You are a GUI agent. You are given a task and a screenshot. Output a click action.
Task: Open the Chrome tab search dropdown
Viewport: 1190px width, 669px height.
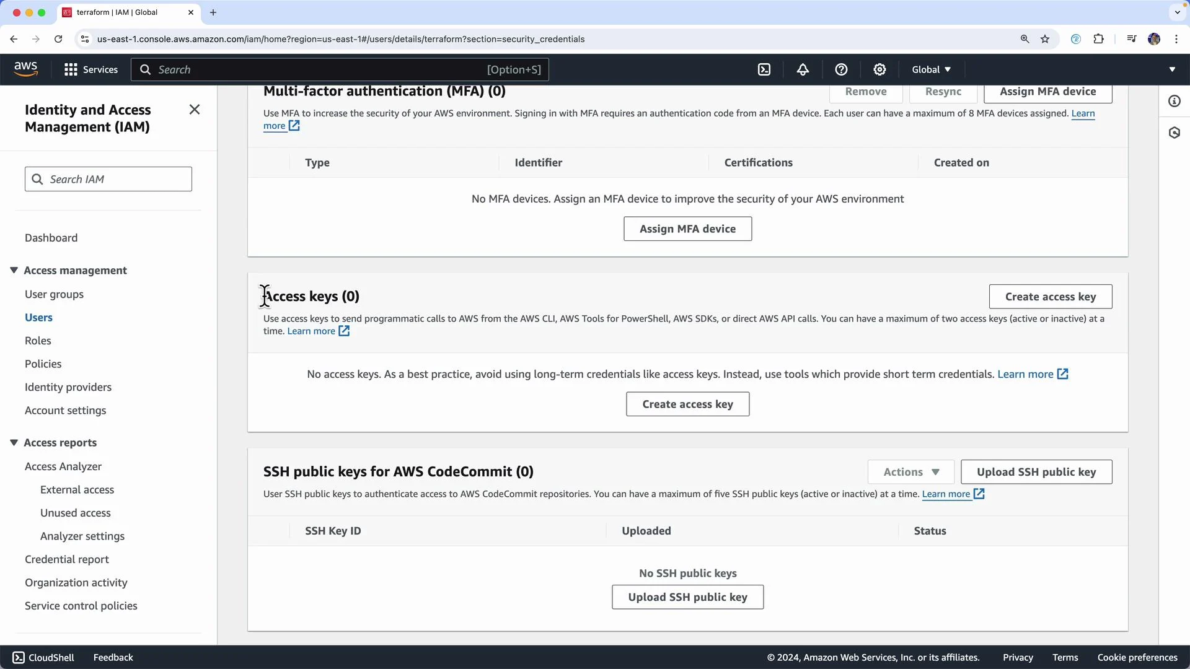coord(1177,12)
